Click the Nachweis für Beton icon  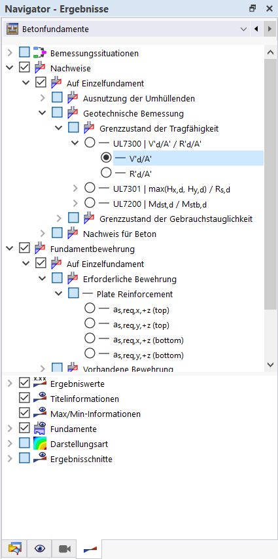click(73, 234)
